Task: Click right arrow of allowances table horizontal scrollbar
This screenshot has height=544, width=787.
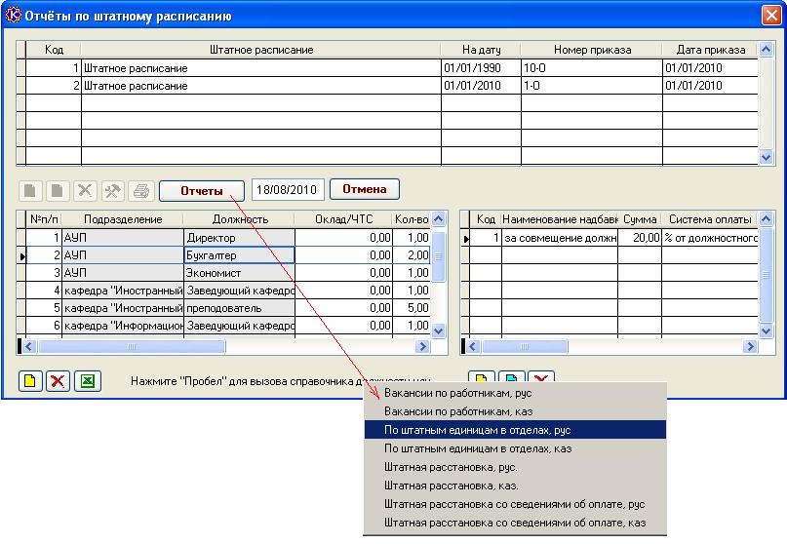Action: point(750,347)
